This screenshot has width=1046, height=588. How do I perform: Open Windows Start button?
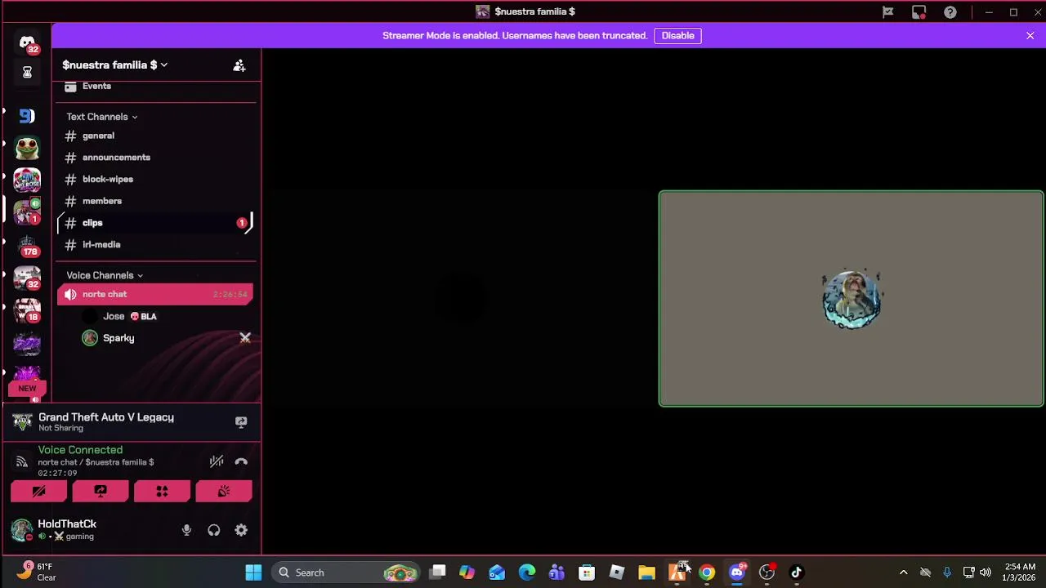click(x=253, y=572)
